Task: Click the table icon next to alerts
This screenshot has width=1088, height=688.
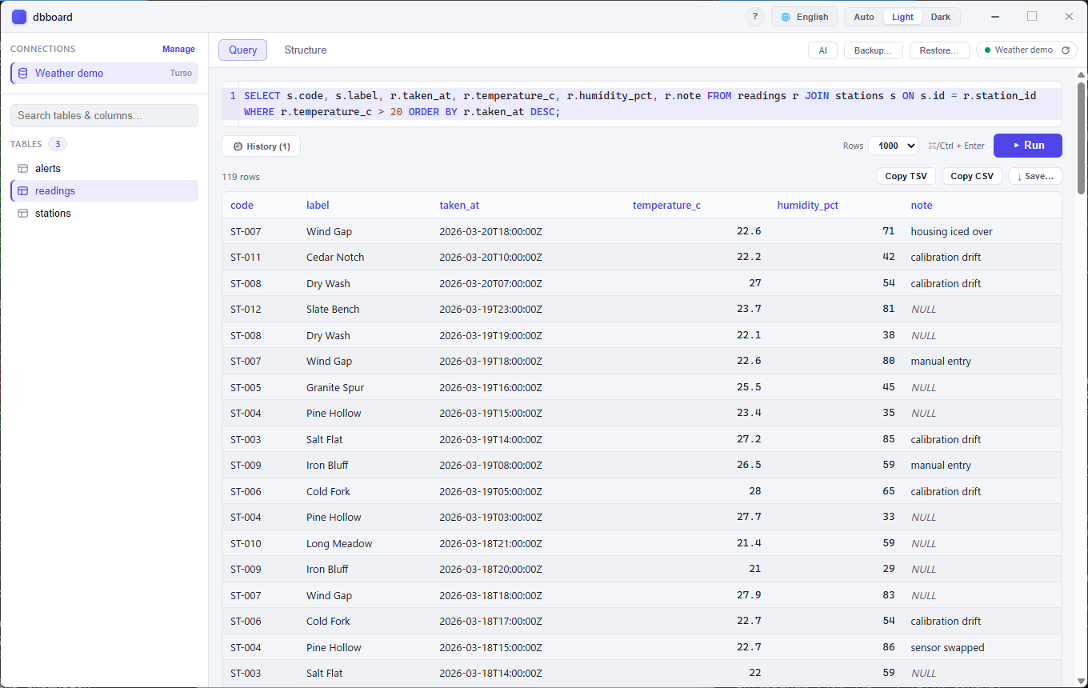Action: (x=22, y=169)
